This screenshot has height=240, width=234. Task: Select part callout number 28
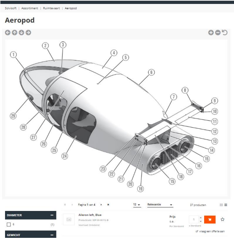click(23, 127)
